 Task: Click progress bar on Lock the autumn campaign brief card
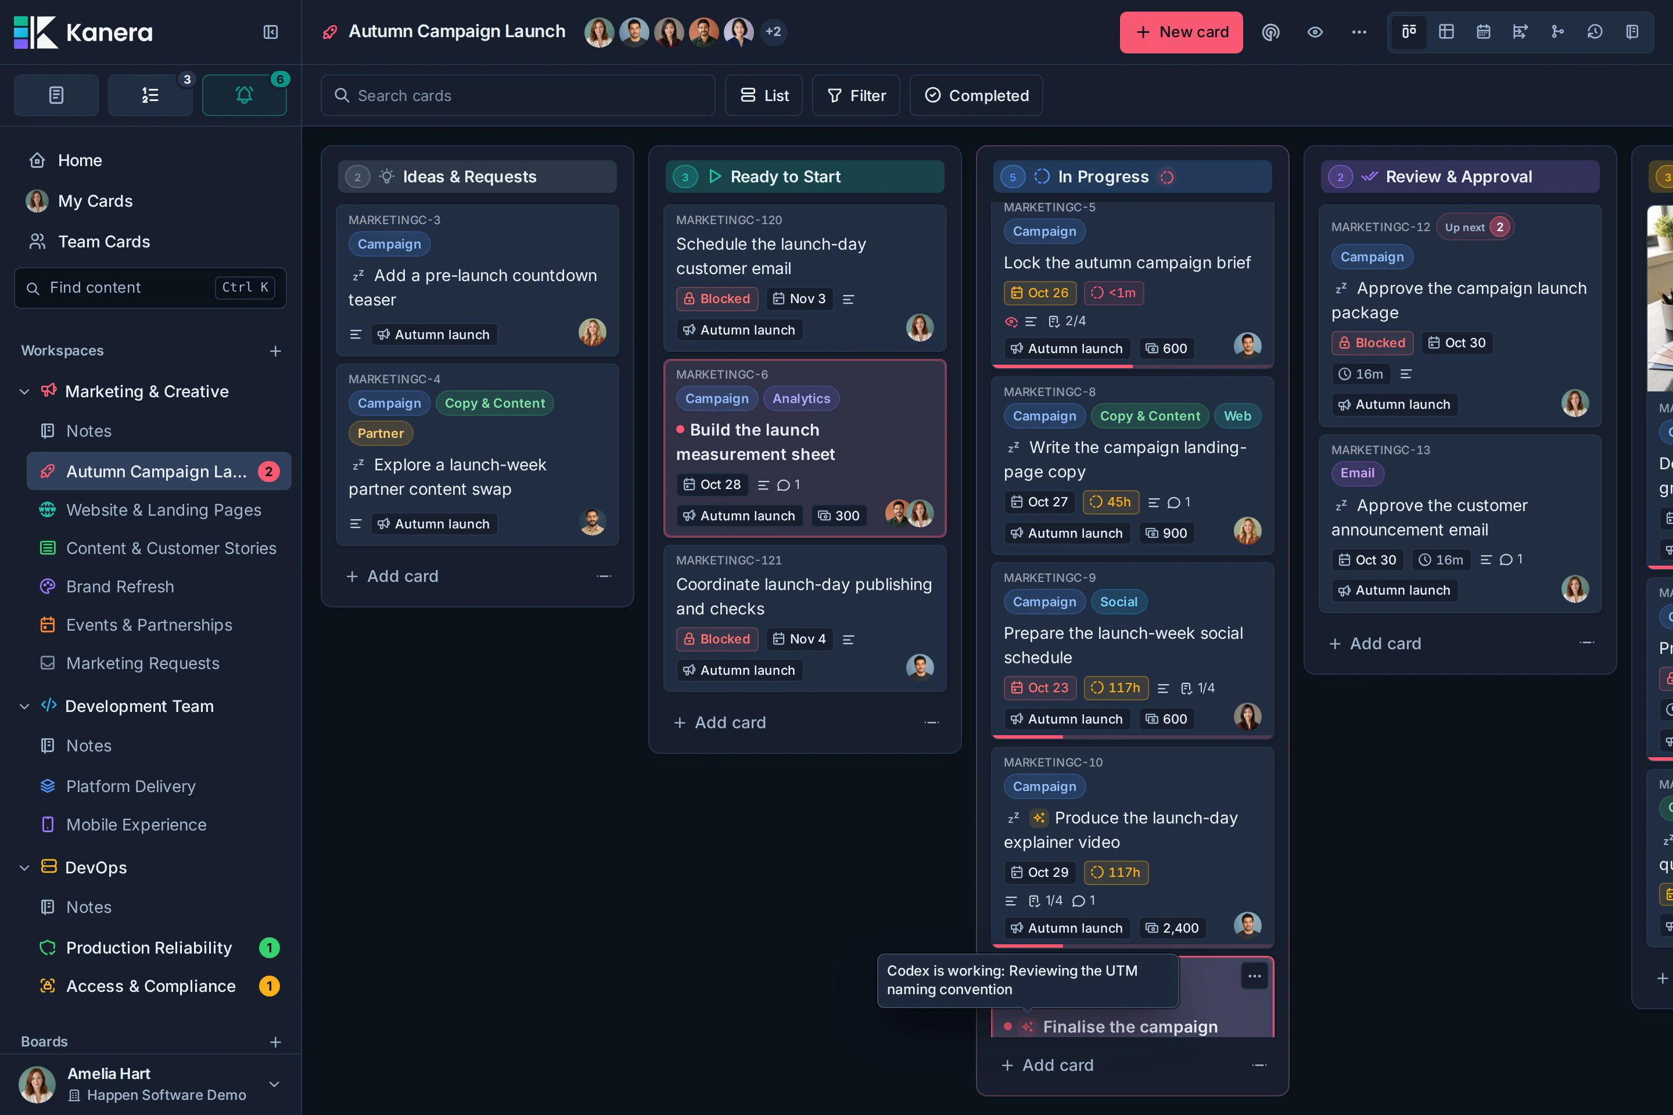pos(1132,366)
